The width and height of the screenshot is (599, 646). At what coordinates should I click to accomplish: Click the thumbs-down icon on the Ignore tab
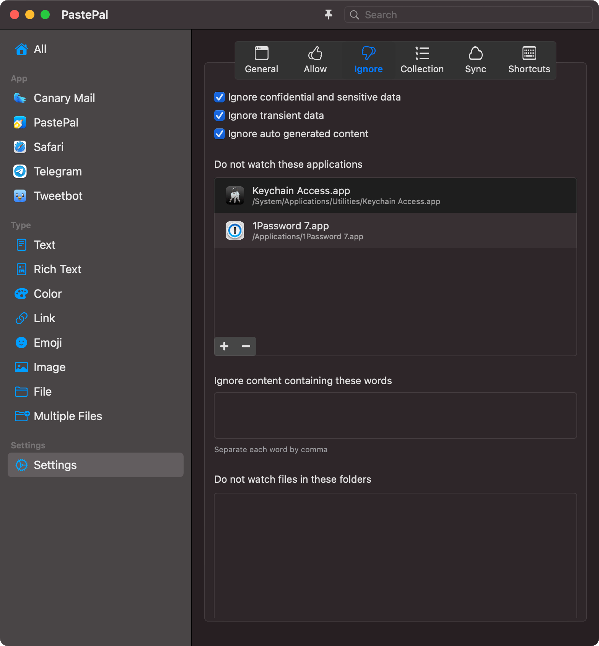[x=368, y=53]
